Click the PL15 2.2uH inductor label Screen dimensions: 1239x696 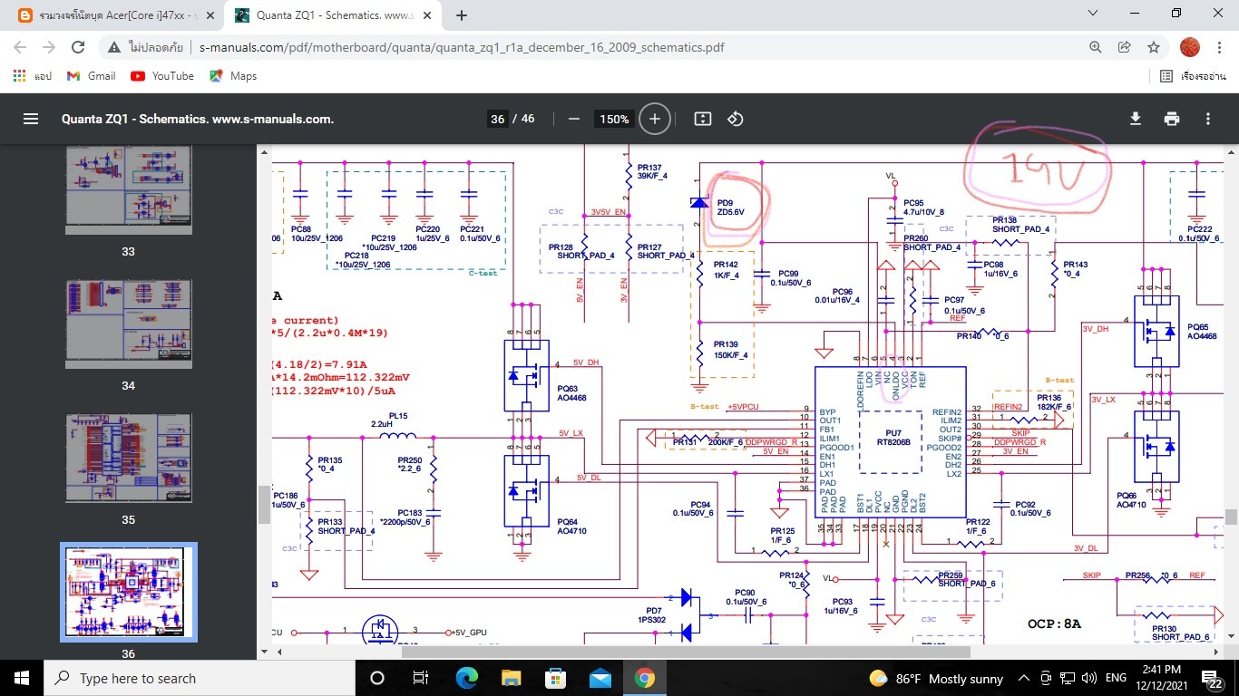click(396, 420)
